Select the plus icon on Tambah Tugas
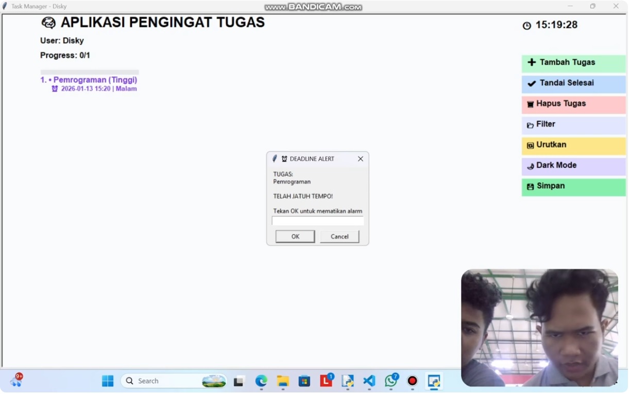This screenshot has height=394, width=629. tap(532, 62)
